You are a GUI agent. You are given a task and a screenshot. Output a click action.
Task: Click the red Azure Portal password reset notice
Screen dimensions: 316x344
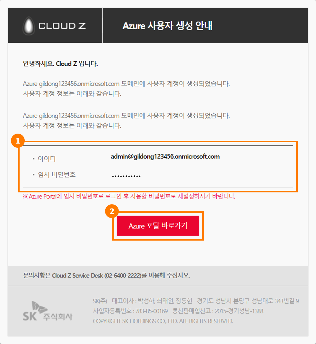click(x=129, y=196)
